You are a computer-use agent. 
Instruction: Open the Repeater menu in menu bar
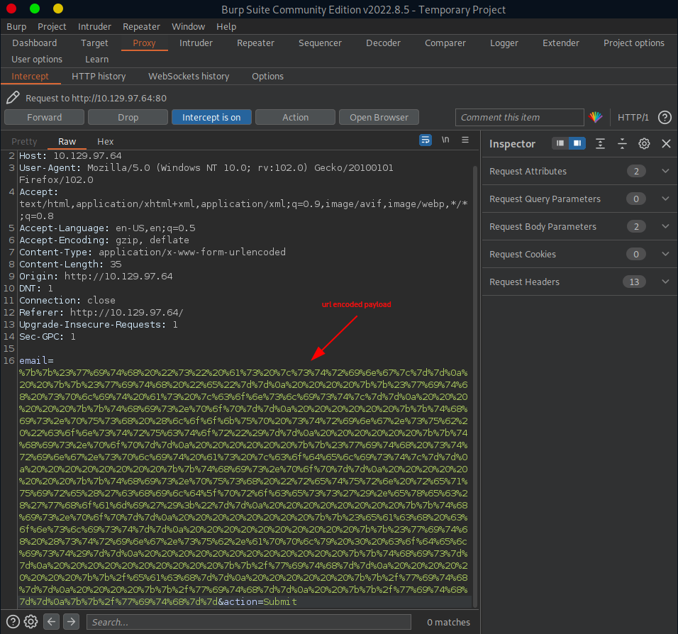[x=141, y=26]
